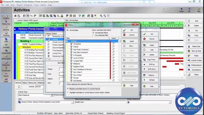Open the Issues sidebar icon
The image size is (204, 115).
coord(6,74)
